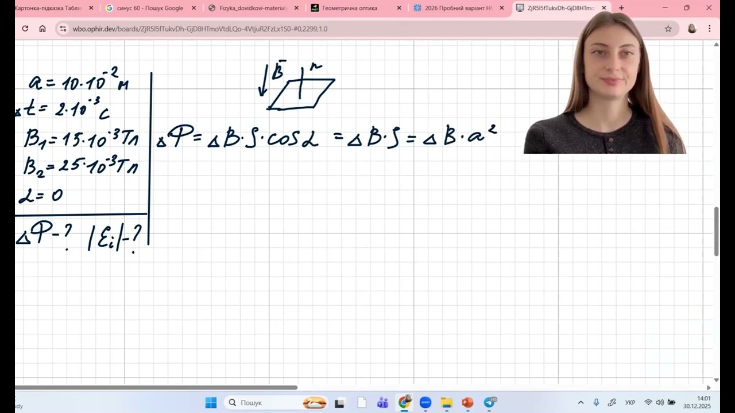Minimize the Chrome browser window
The height and width of the screenshot is (413, 735).
(x=665, y=8)
